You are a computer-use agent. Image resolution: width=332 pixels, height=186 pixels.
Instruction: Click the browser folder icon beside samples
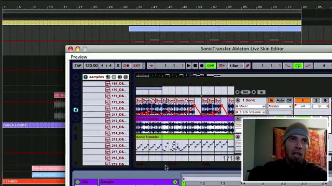click(x=86, y=77)
